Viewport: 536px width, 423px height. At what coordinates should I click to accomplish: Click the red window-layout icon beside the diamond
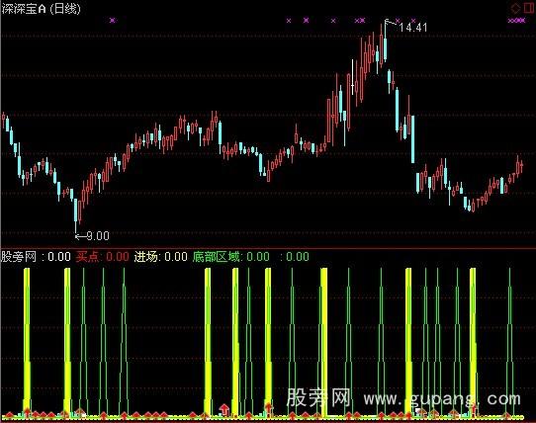[x=528, y=8]
